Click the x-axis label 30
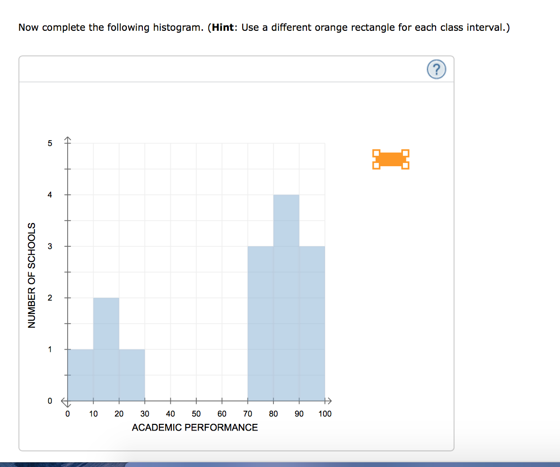 click(145, 414)
